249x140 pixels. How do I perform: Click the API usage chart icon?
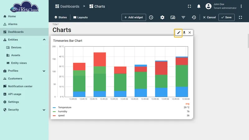click(5, 94)
